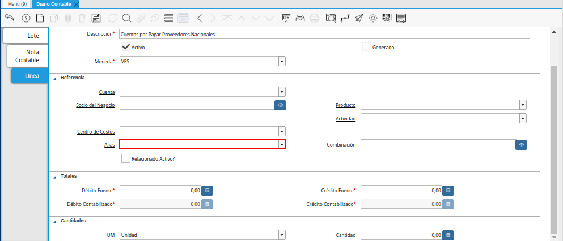Open the Moneda dropdown
The height and width of the screenshot is (241, 563).
click(x=281, y=61)
